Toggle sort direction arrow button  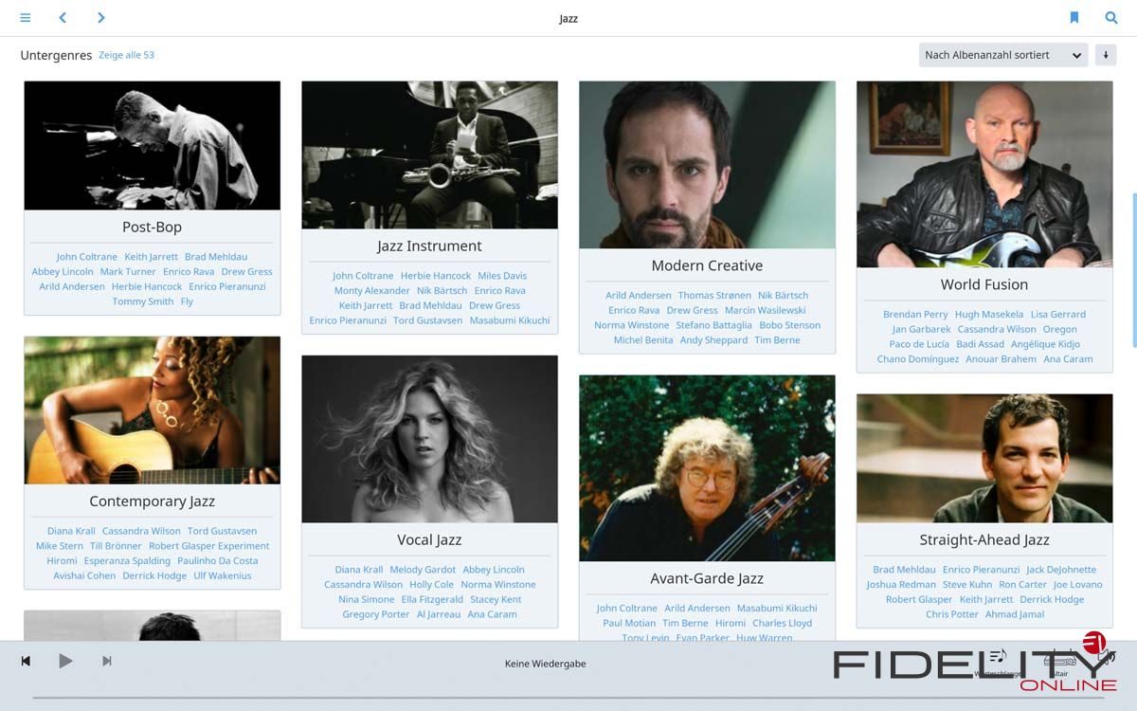(1105, 55)
